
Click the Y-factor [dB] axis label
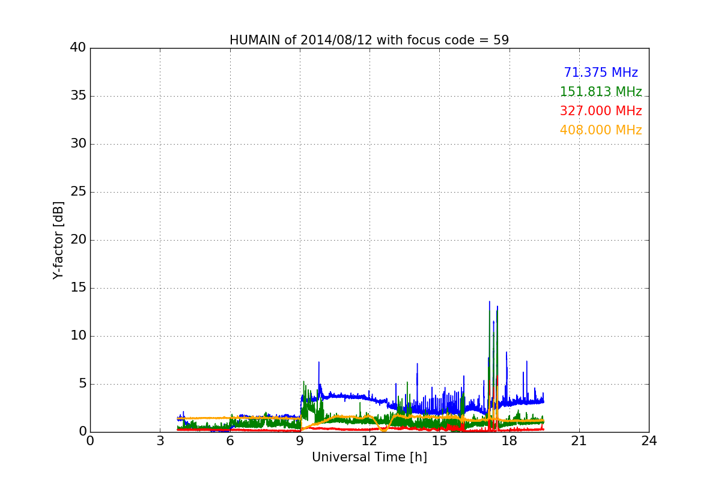[x=58, y=240]
